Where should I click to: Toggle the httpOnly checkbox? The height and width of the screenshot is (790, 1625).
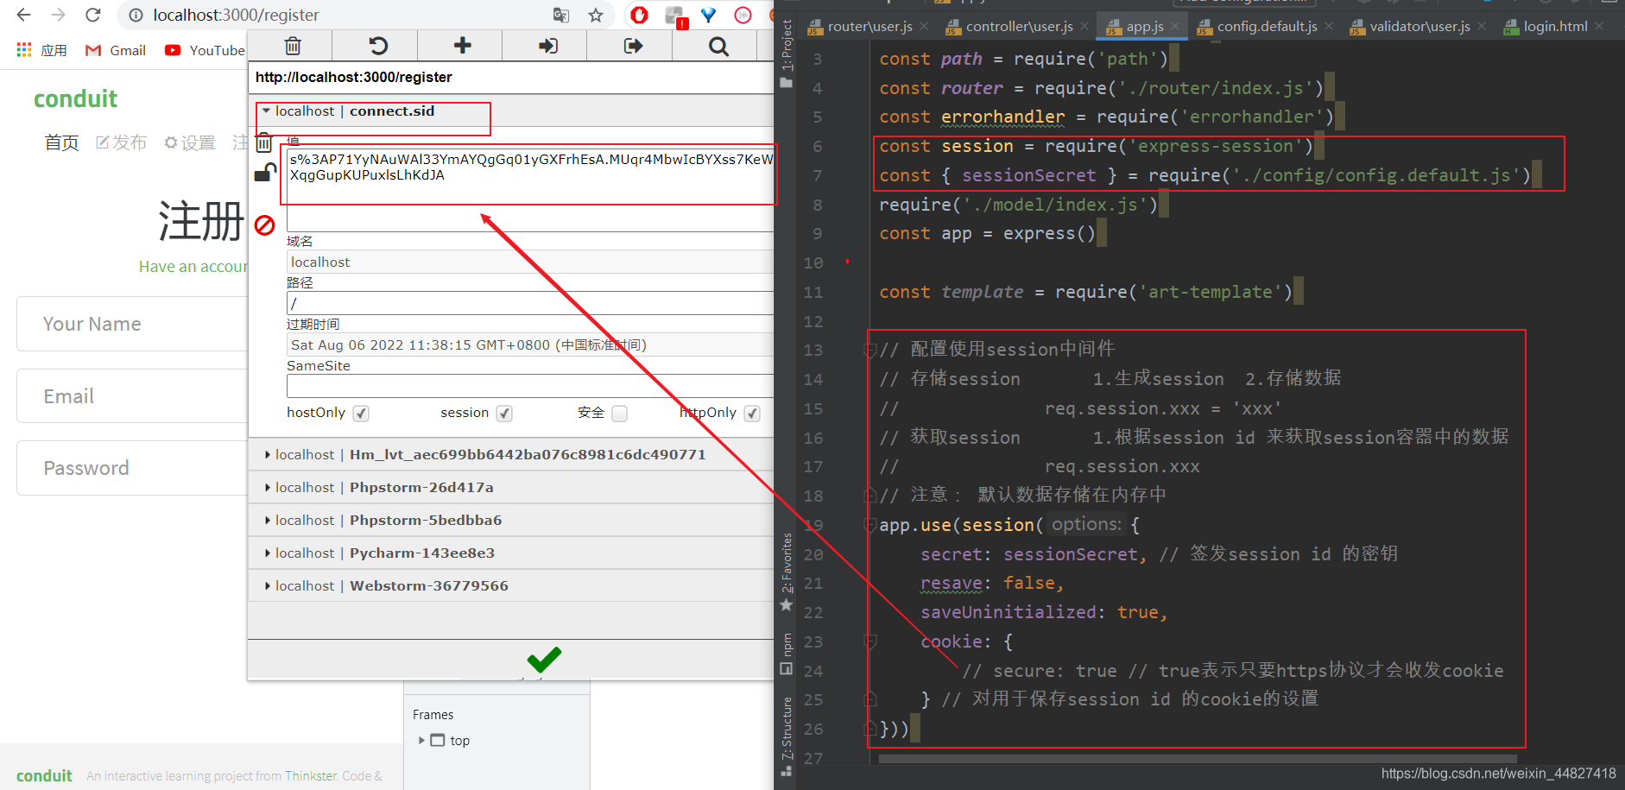click(x=752, y=414)
